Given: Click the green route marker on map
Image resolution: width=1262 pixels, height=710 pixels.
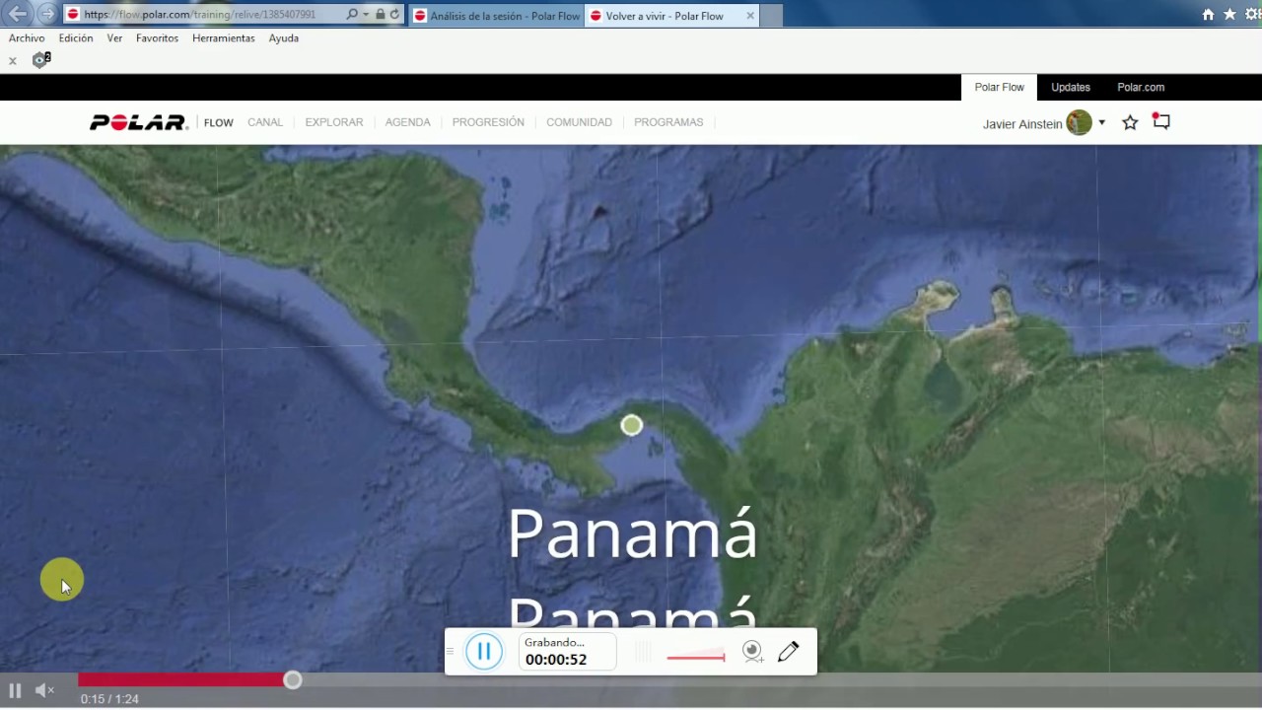Looking at the screenshot, I should pyautogui.click(x=632, y=425).
